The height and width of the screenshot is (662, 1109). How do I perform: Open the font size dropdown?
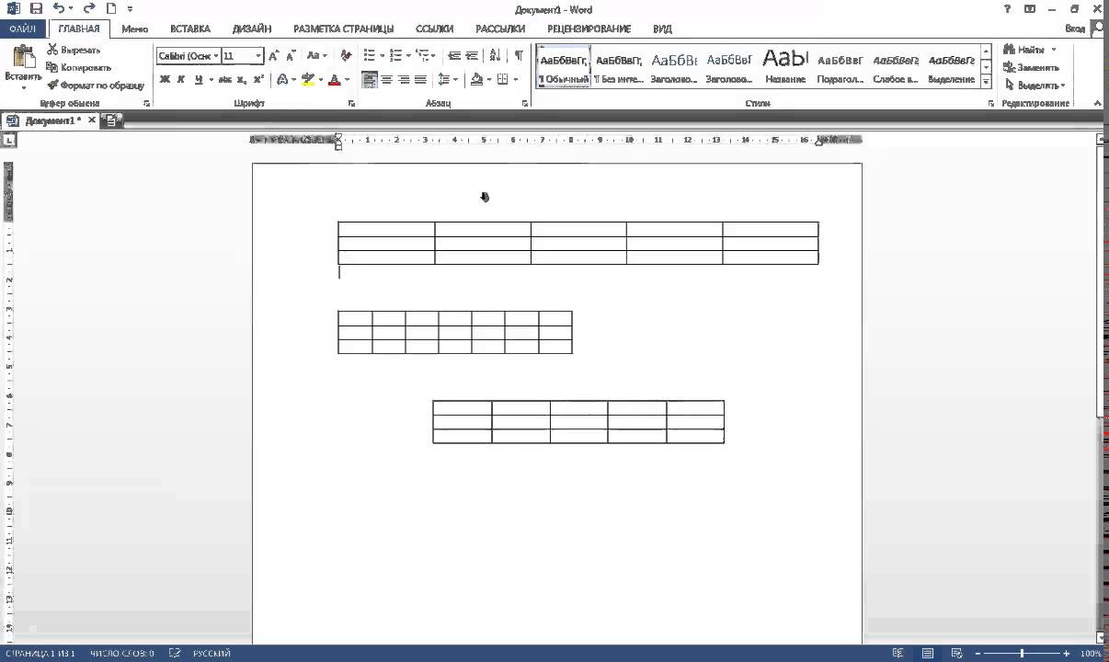point(259,56)
